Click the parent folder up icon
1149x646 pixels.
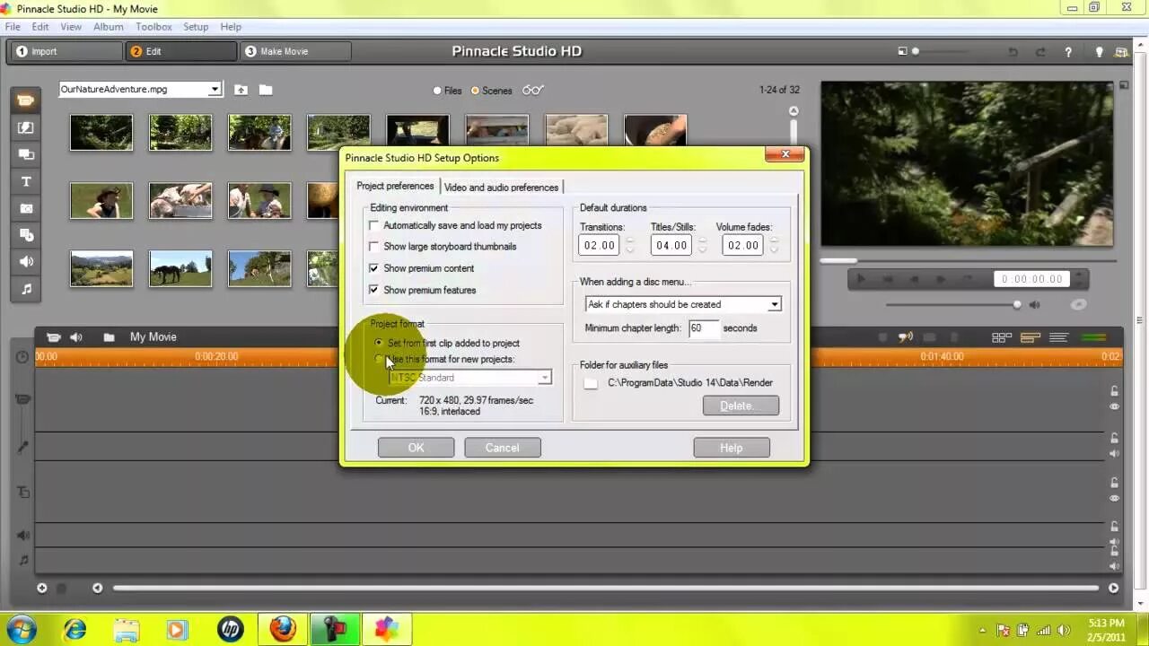241,90
